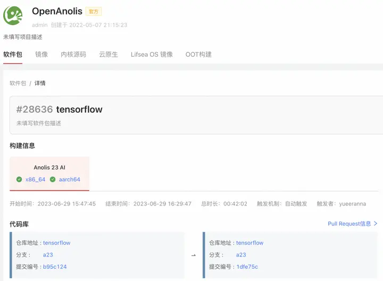Click the #28636 tensorflow package heading
The height and width of the screenshot is (281, 383).
tap(60, 109)
